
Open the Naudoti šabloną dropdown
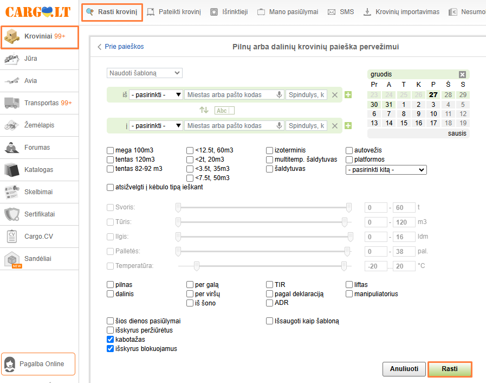coord(145,73)
